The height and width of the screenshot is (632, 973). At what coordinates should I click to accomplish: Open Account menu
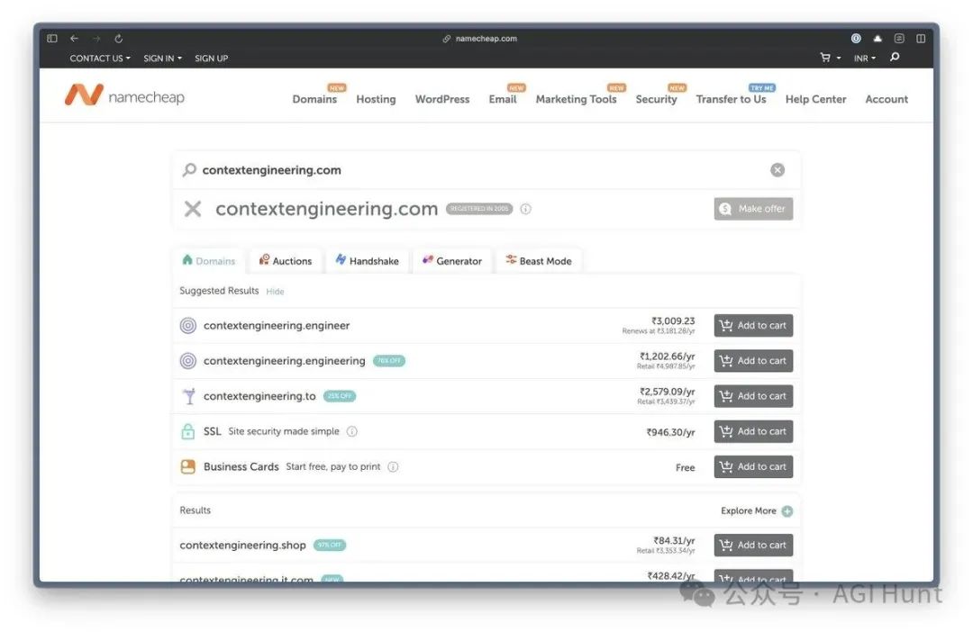point(887,99)
